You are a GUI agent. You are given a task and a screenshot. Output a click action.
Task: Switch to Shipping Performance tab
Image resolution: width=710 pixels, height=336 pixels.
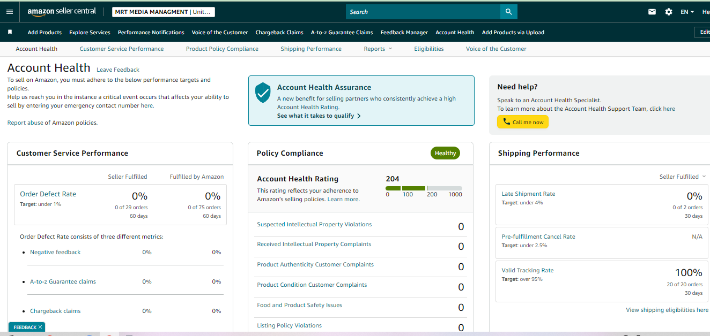(x=311, y=49)
